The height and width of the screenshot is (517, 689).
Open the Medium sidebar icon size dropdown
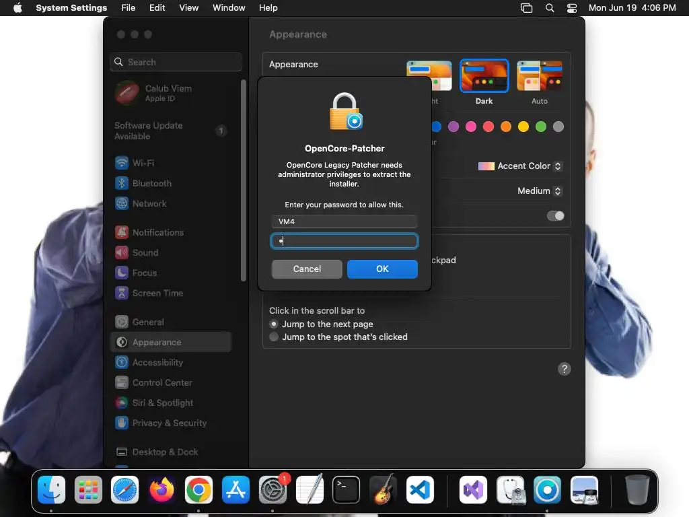tap(540, 191)
